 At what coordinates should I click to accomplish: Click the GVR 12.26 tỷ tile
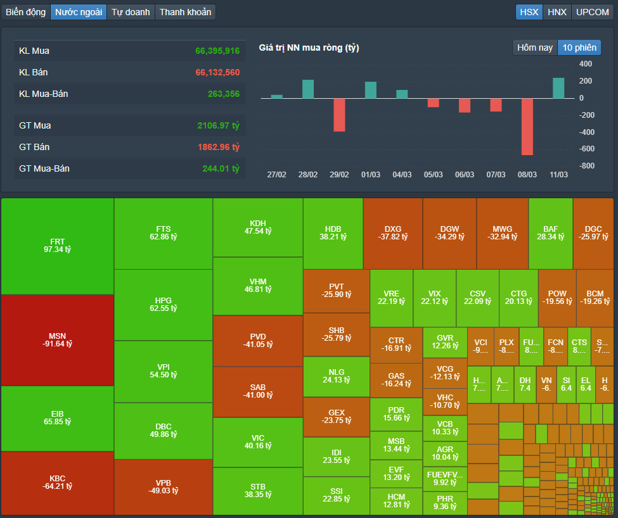[445, 343]
